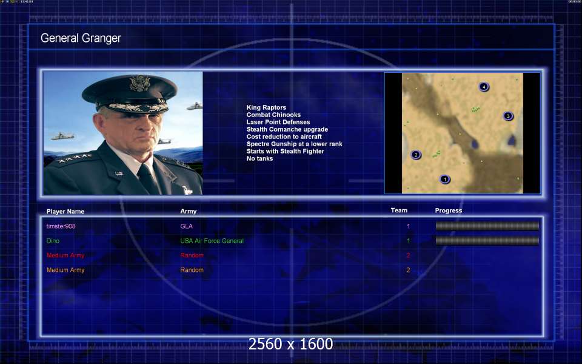Select the red 'Medium Army' player
Screen dimensions: 582x364
pos(65,255)
